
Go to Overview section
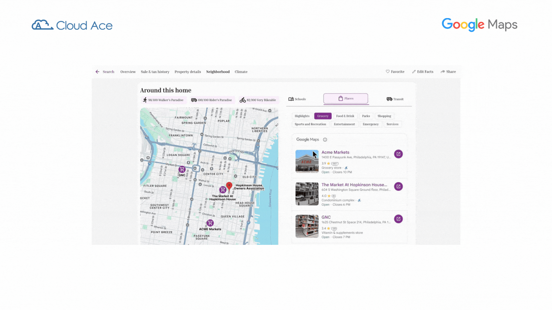128,72
